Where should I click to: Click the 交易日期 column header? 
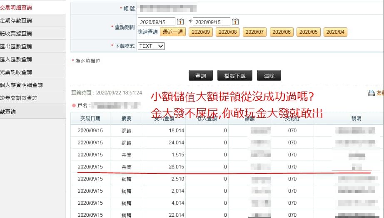(90, 119)
